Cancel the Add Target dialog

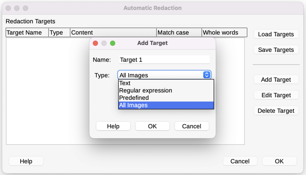coord(192,126)
